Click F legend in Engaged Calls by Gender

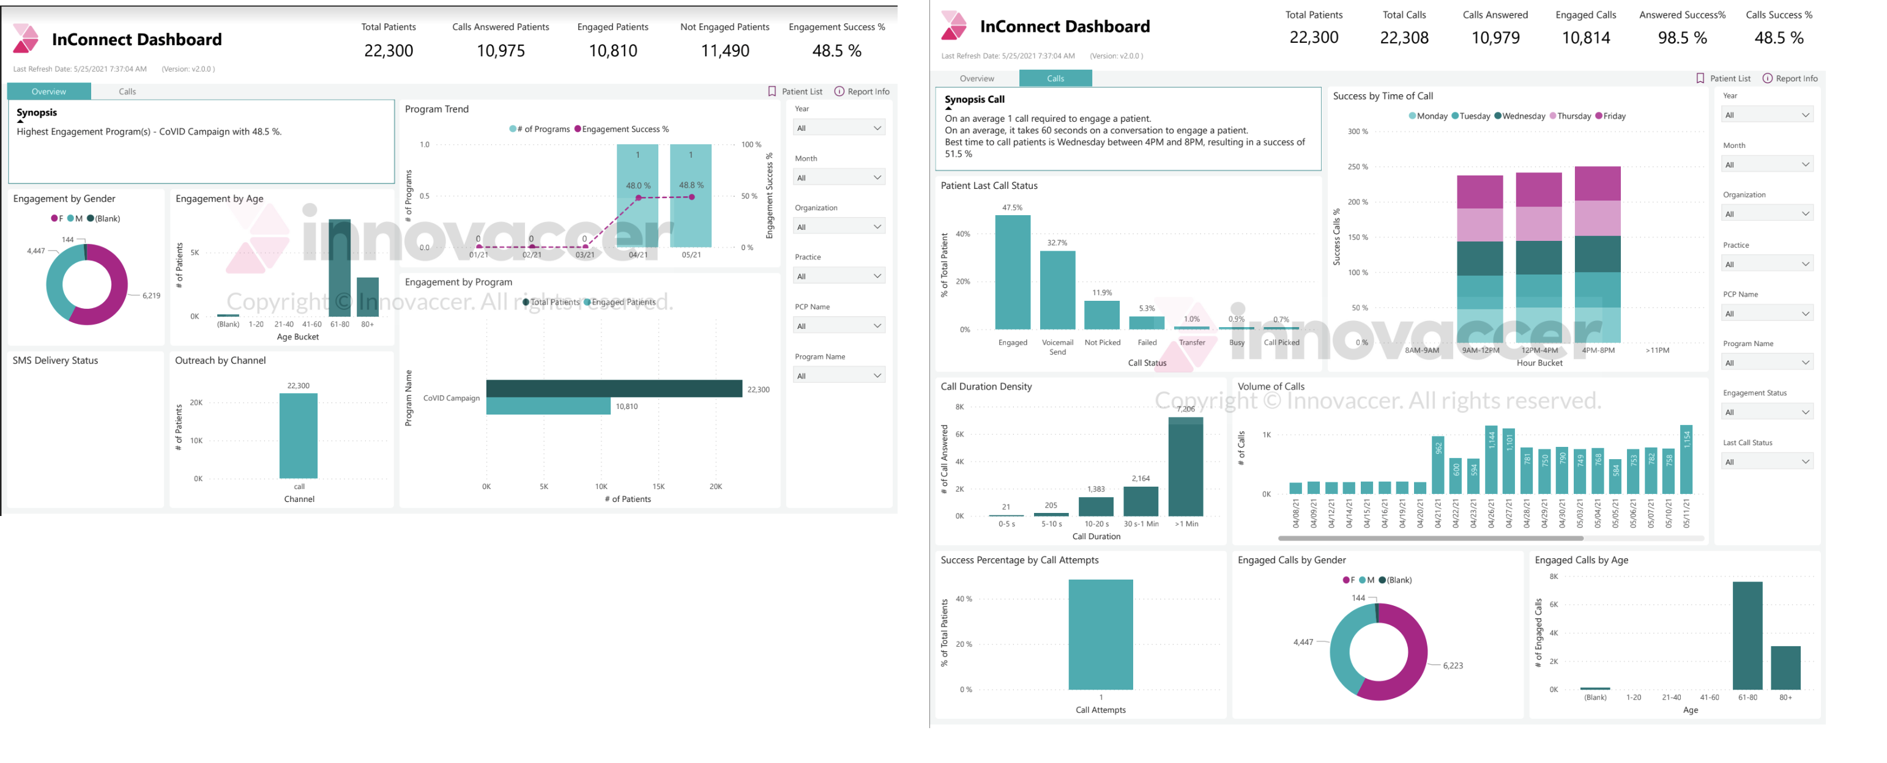1349,580
